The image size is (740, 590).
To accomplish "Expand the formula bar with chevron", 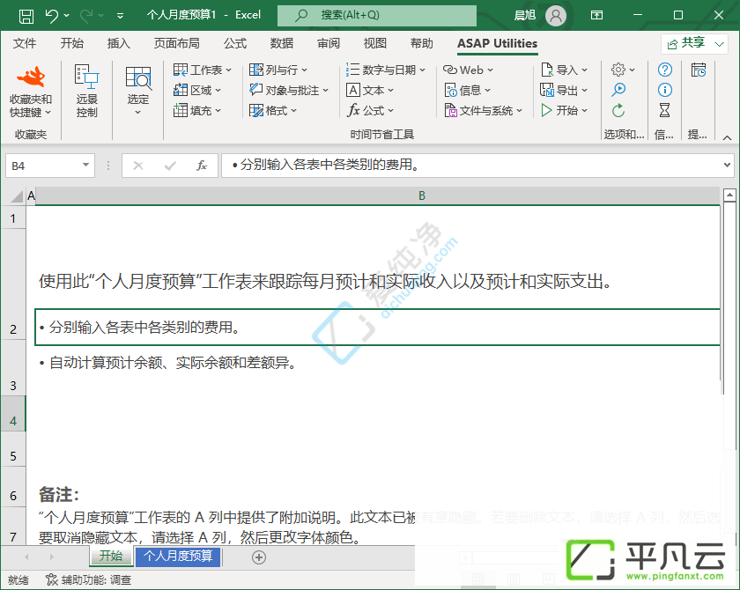I will click(x=727, y=165).
